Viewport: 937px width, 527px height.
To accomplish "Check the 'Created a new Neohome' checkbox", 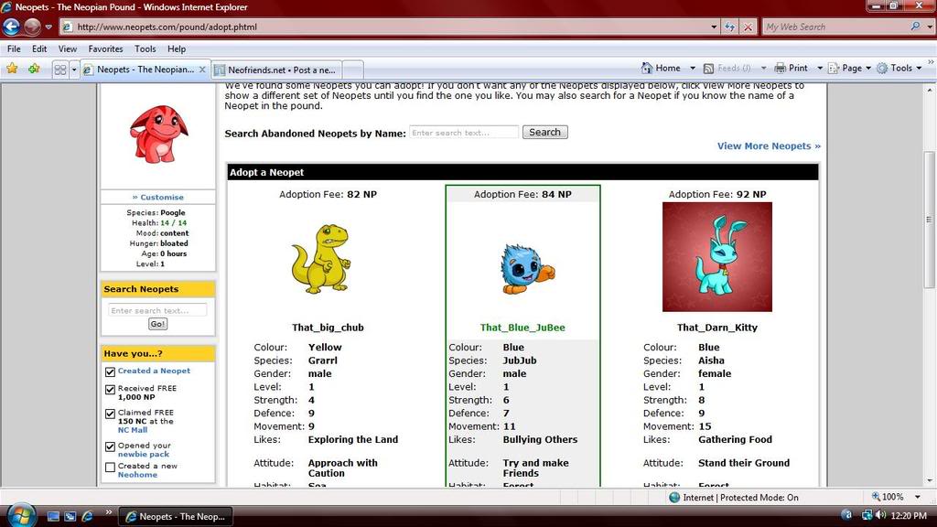I will (x=110, y=468).
